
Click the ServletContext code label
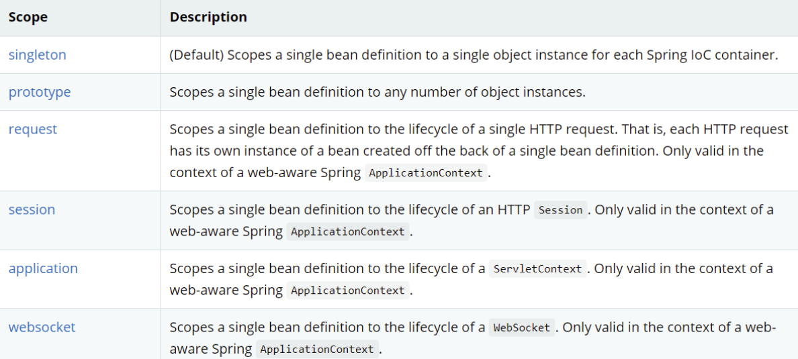pos(537,269)
